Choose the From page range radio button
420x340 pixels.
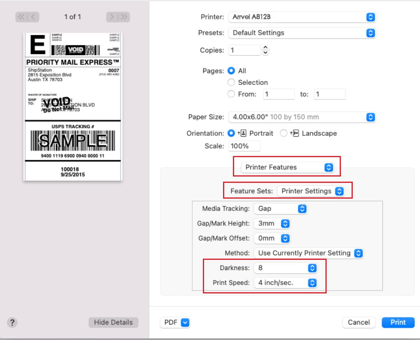pos(231,94)
